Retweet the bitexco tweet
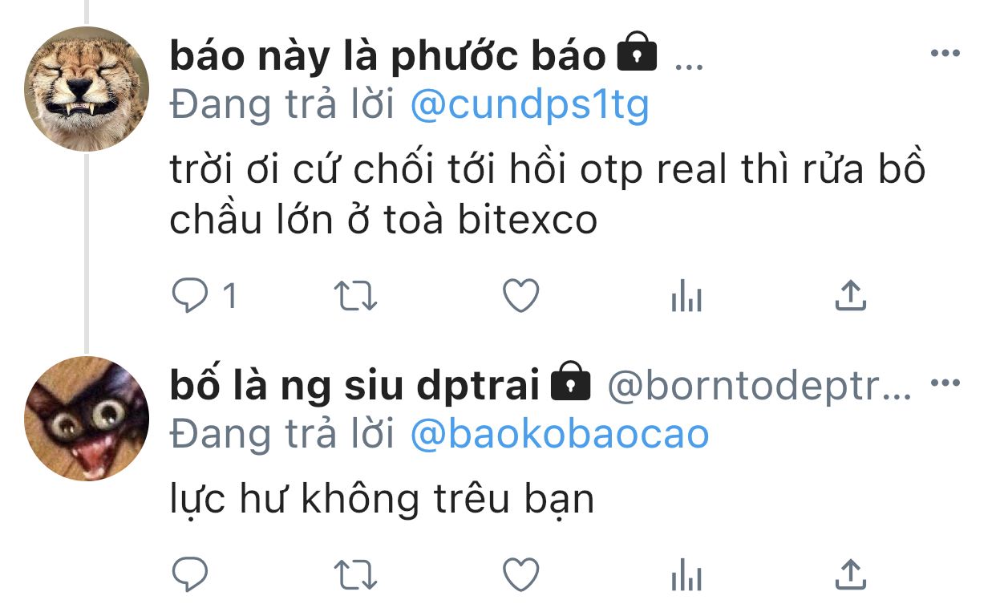 click(x=355, y=297)
